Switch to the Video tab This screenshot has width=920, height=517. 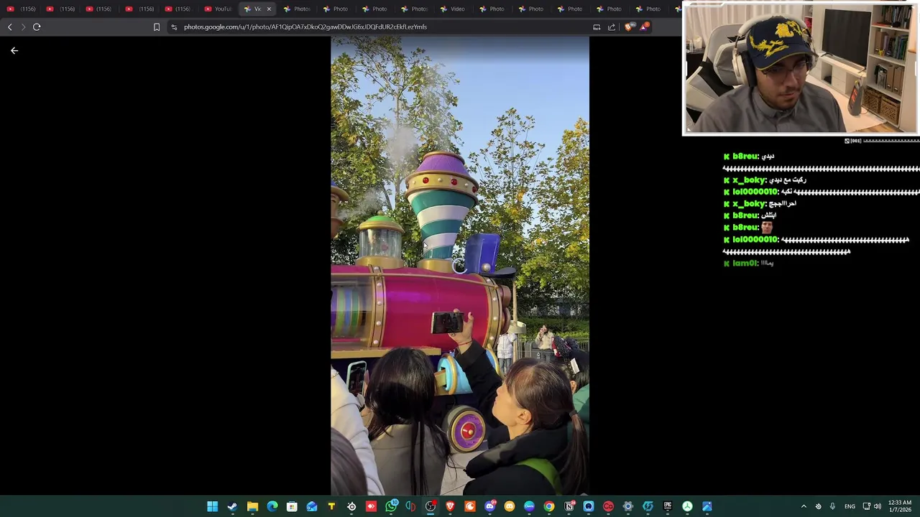453,9
